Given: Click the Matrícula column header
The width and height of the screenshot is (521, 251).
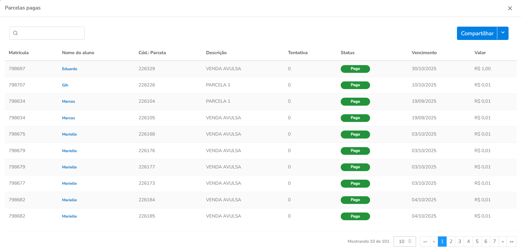Looking at the screenshot, I should (x=19, y=53).
